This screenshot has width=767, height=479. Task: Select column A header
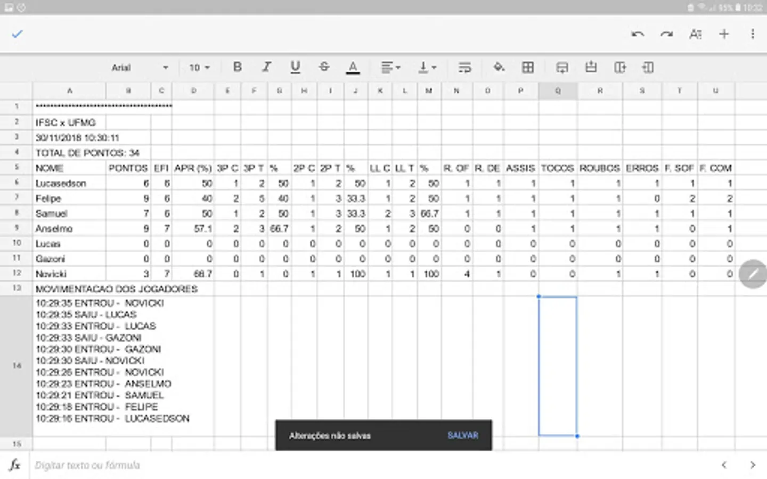click(x=69, y=91)
